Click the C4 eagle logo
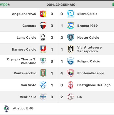Image resolution: width=114 pixels, height=115 pixels. click(71, 97)
